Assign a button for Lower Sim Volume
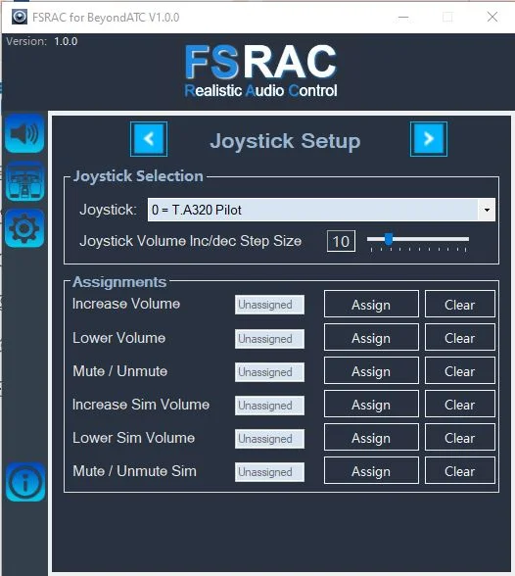Image resolution: width=515 pixels, height=576 pixels. 371,438
